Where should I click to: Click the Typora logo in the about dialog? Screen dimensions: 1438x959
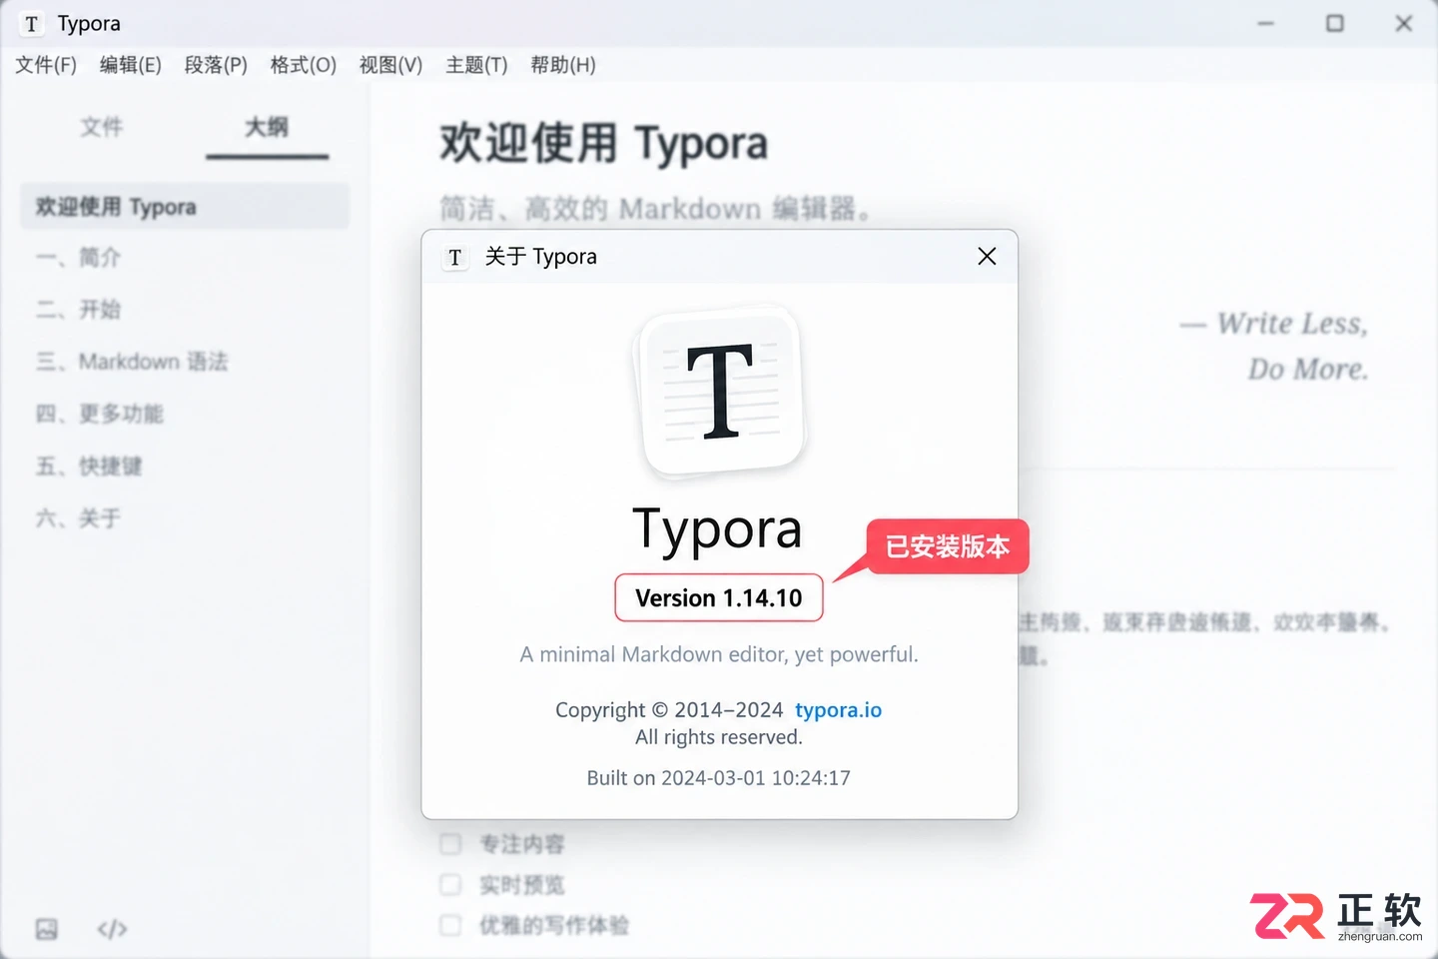[719, 393]
